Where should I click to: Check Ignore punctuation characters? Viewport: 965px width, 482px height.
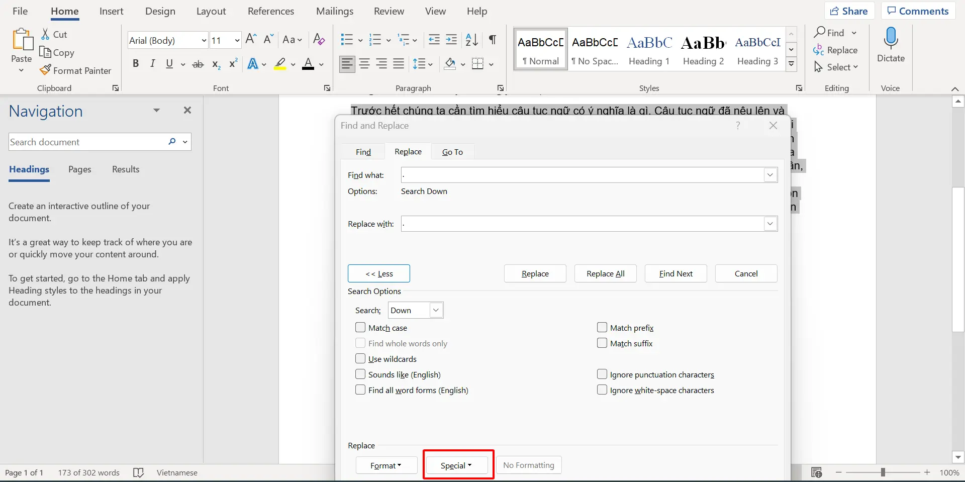pyautogui.click(x=602, y=374)
